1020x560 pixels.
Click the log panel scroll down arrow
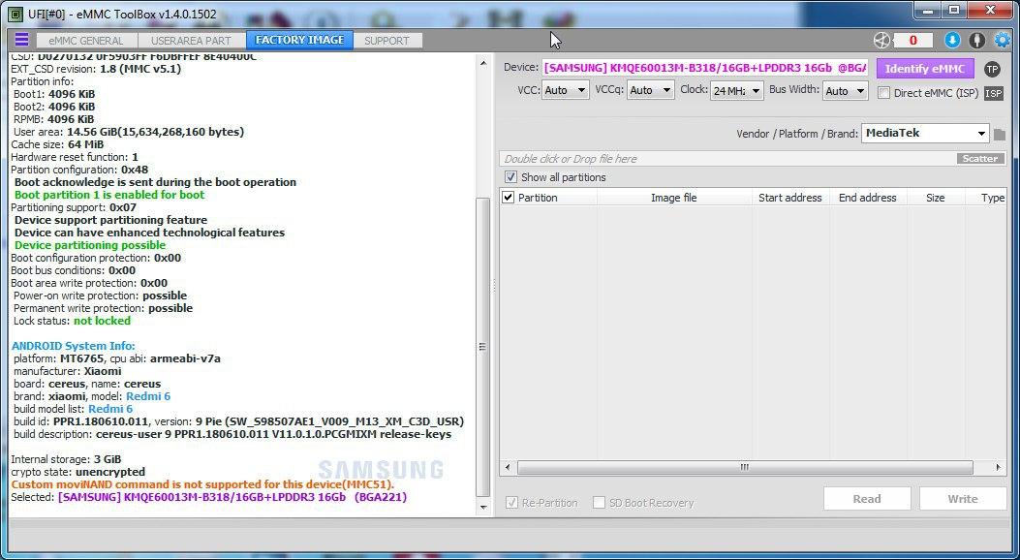click(482, 508)
